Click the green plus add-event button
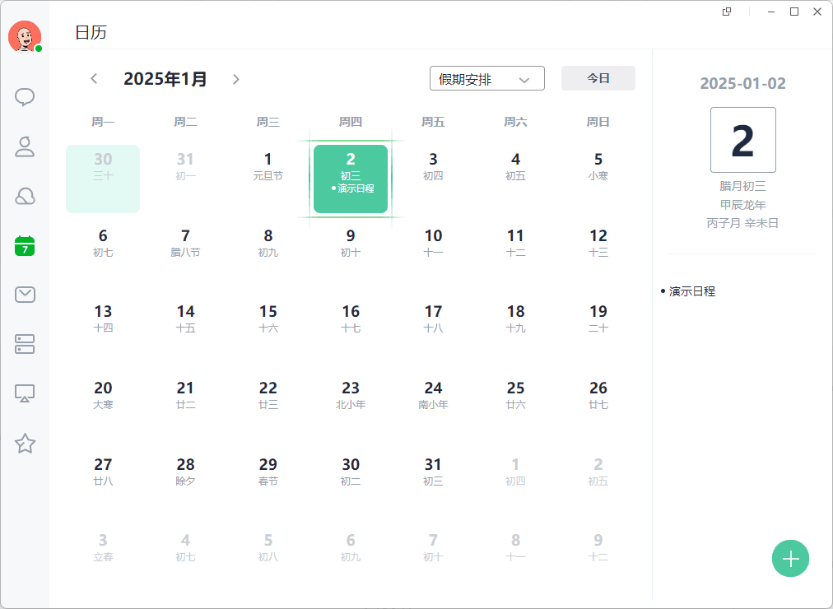This screenshot has height=609, width=833. point(790,559)
